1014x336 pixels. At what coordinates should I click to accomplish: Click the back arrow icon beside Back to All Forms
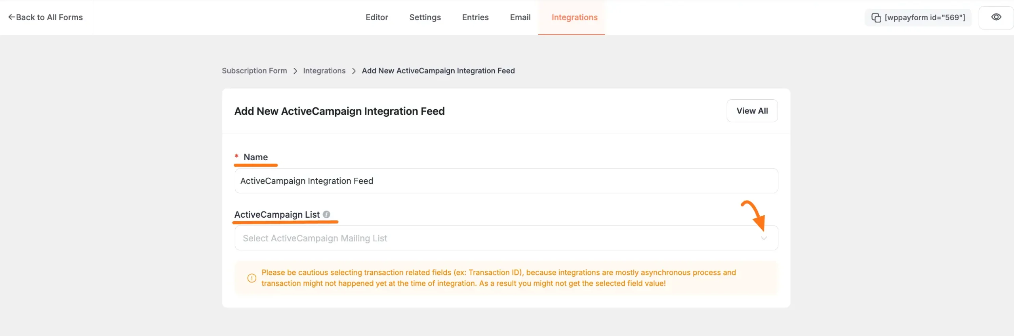(x=11, y=17)
